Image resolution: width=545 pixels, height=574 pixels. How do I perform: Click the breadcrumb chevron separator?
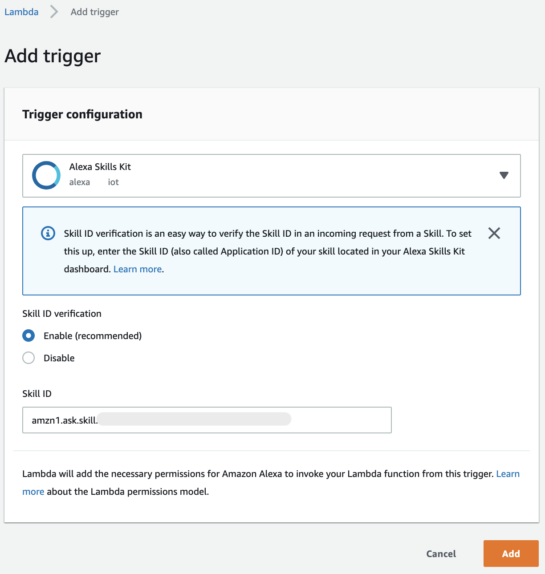pos(54,12)
